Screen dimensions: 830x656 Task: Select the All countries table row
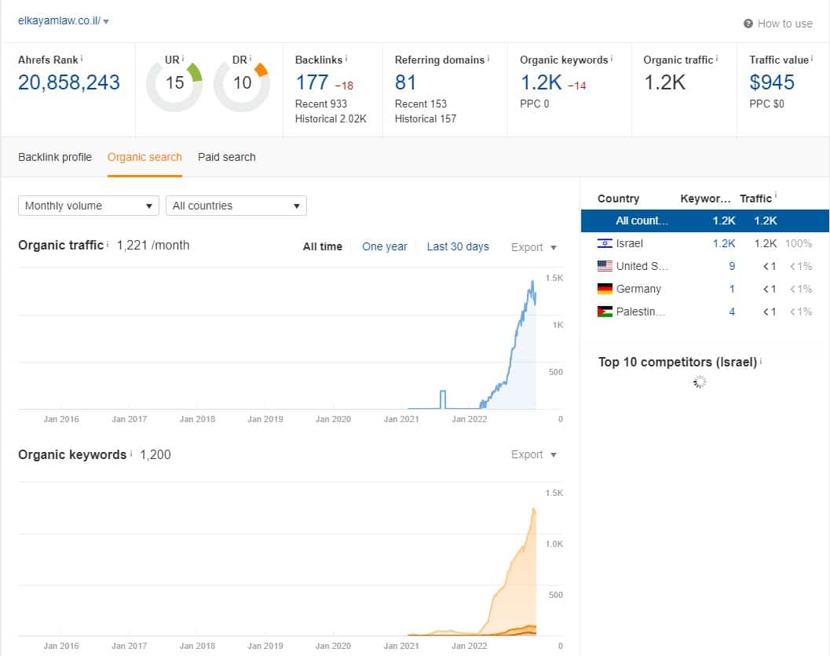tap(704, 220)
